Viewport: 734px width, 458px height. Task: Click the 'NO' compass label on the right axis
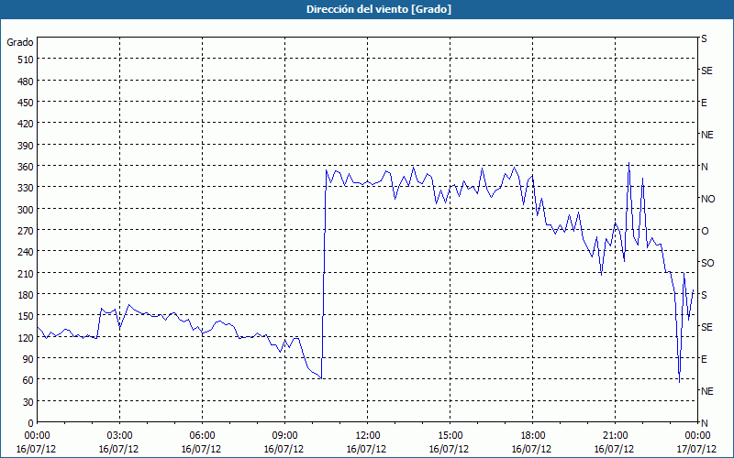tap(707, 199)
